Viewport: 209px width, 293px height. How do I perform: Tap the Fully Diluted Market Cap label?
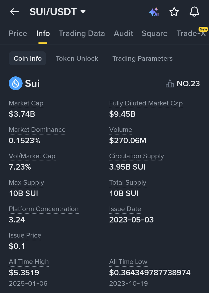[146, 103]
